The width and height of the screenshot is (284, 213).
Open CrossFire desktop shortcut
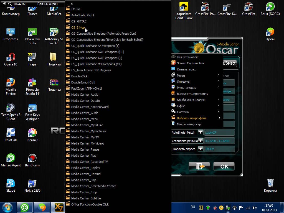(x=249, y=9)
